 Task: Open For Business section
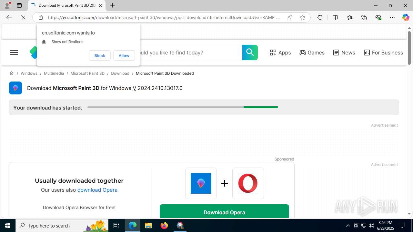click(383, 53)
